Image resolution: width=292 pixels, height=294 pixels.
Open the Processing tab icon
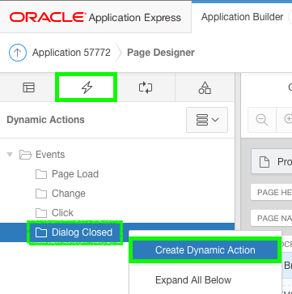pyautogui.click(x=146, y=87)
